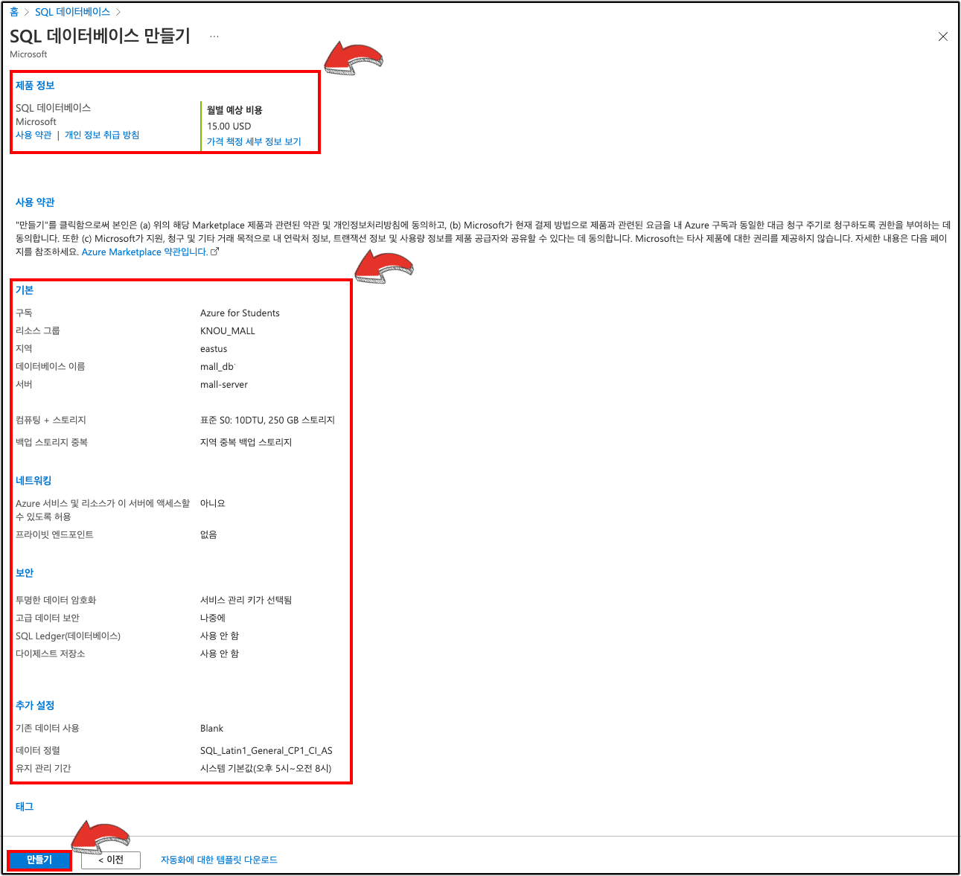Select the 데이터 정렬 label
The image size is (961, 876).
[38, 751]
